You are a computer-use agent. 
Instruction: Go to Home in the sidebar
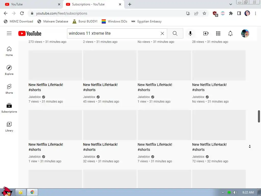[9, 51]
